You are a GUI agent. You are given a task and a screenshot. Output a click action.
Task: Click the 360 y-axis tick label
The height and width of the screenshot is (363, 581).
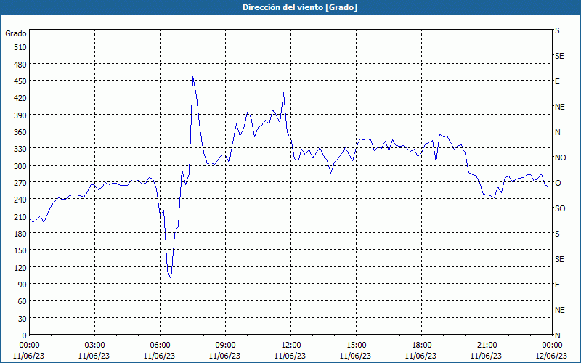click(20, 132)
